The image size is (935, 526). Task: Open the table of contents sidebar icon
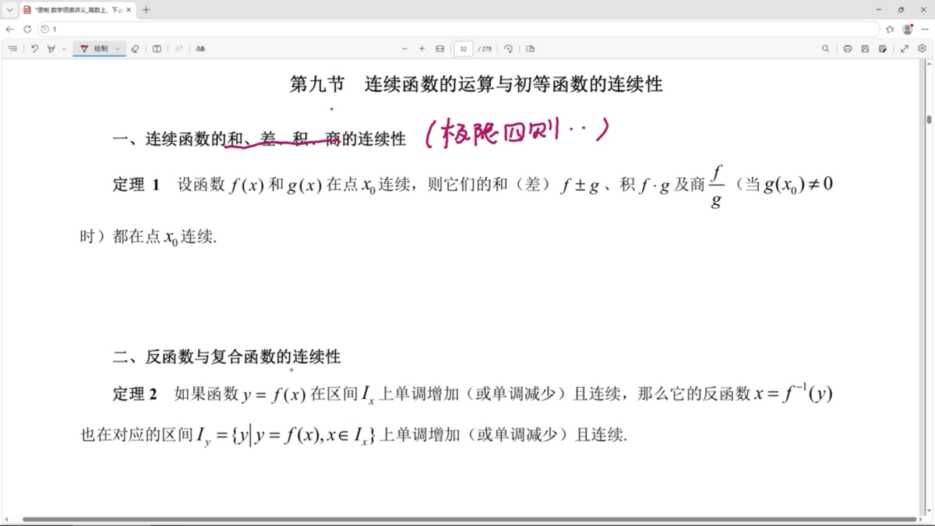point(13,48)
